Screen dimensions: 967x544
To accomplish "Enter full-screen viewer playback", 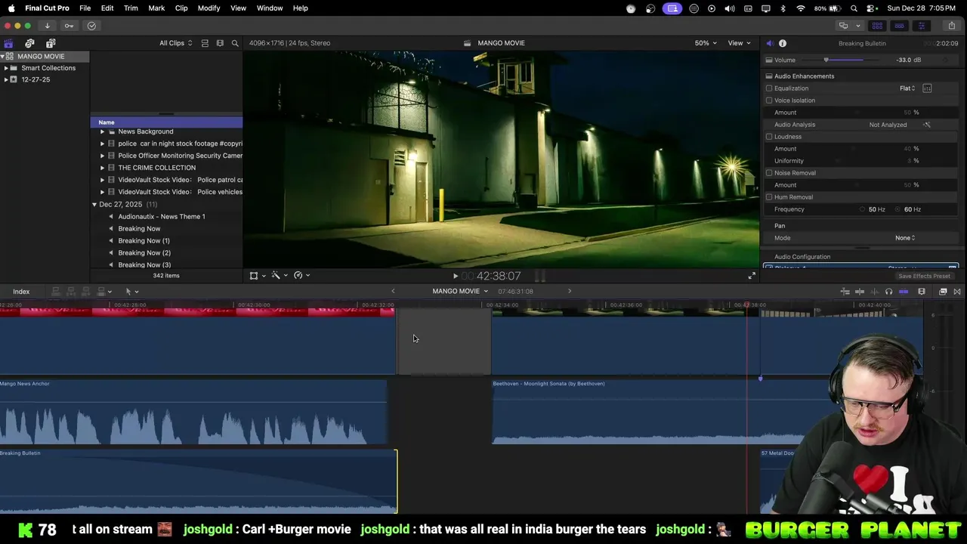I will tap(751, 276).
